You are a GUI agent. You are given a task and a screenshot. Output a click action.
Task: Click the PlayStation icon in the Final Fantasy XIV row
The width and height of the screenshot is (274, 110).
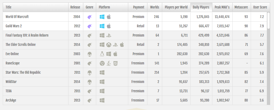109,35
